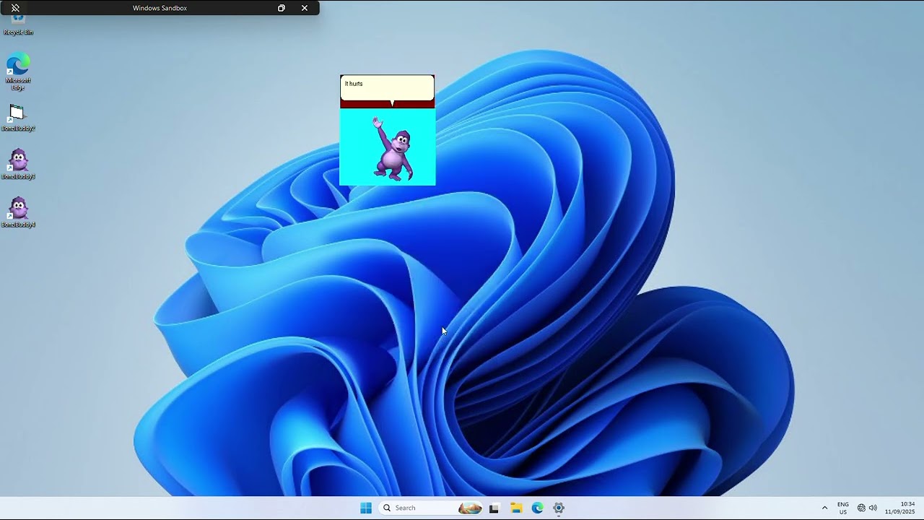Click the network globe tray icon

point(861,508)
